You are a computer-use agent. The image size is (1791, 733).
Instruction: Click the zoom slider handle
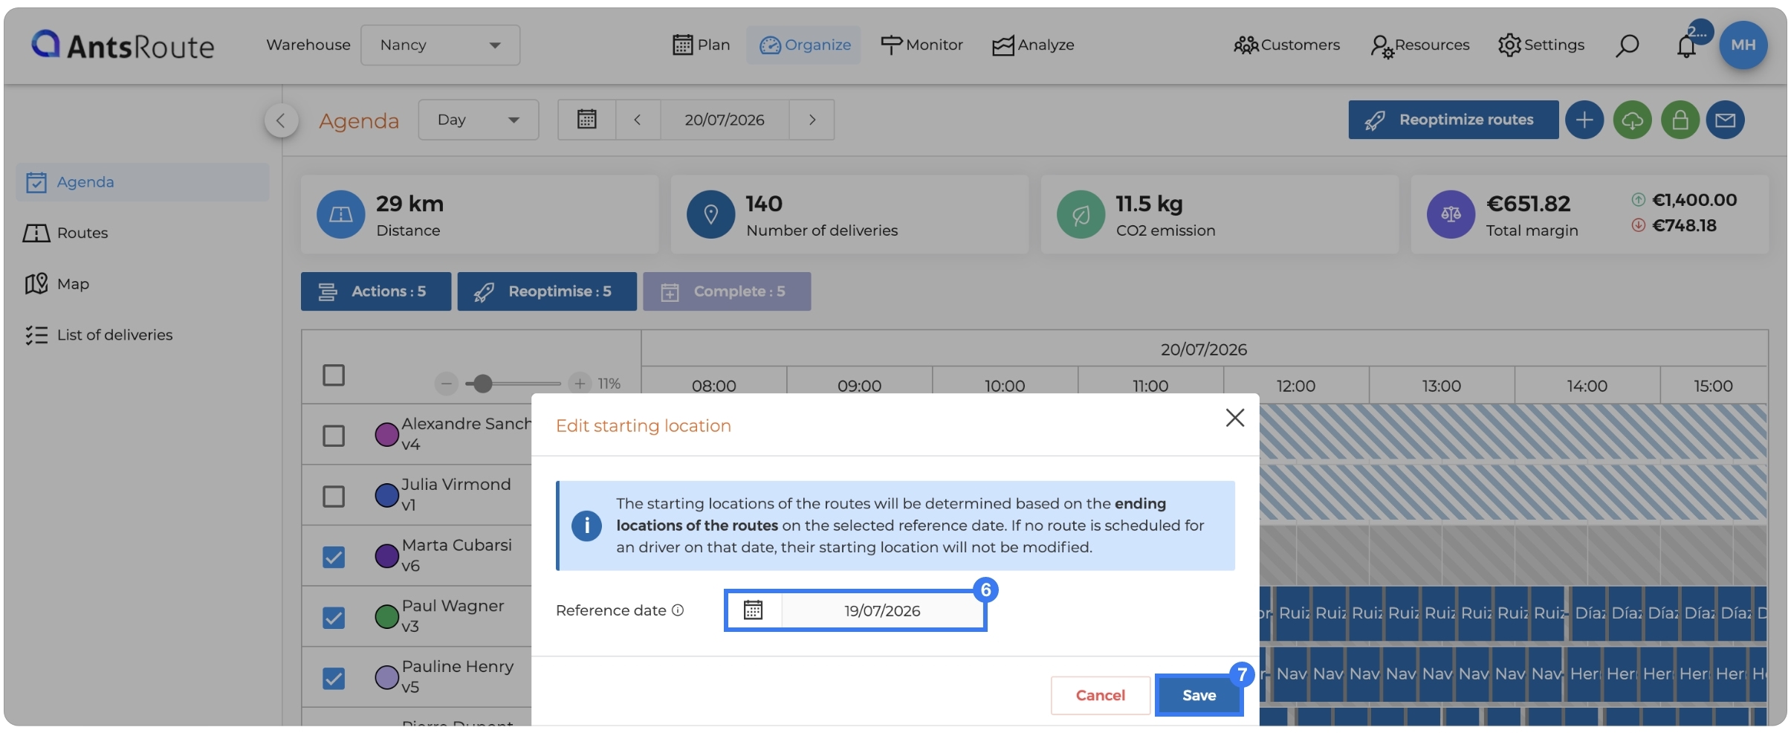coord(483,384)
